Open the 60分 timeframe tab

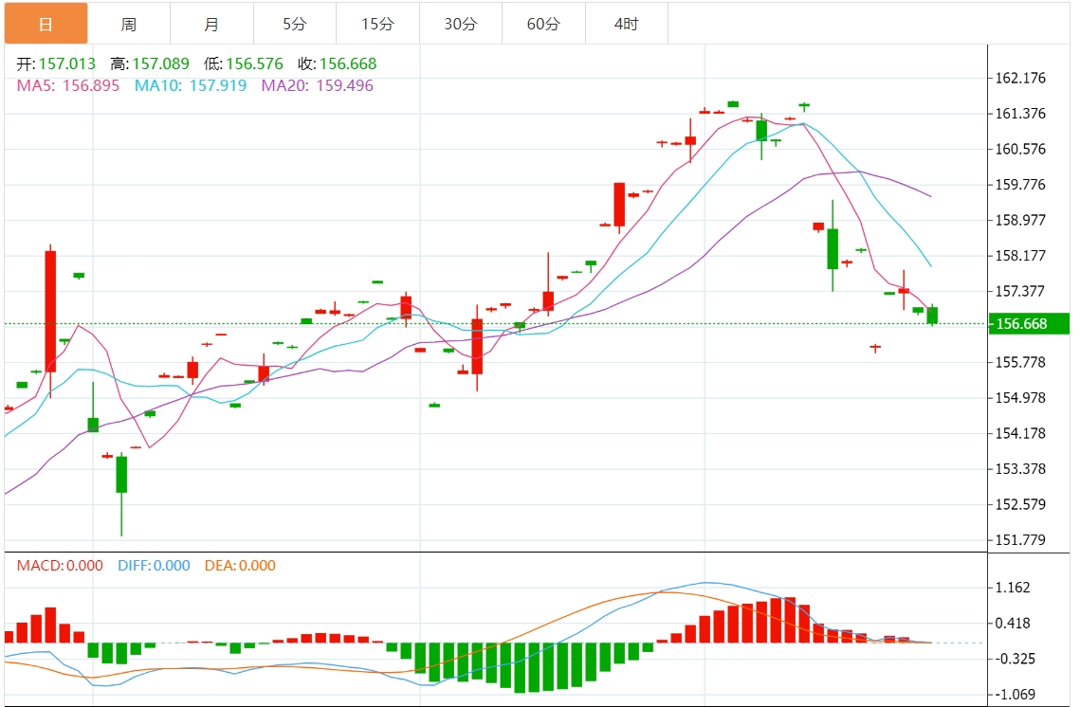pos(543,24)
